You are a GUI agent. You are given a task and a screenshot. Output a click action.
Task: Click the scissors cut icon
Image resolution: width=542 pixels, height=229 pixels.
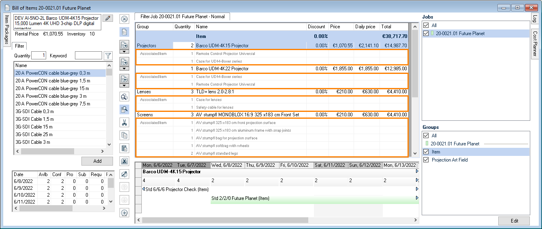click(124, 122)
